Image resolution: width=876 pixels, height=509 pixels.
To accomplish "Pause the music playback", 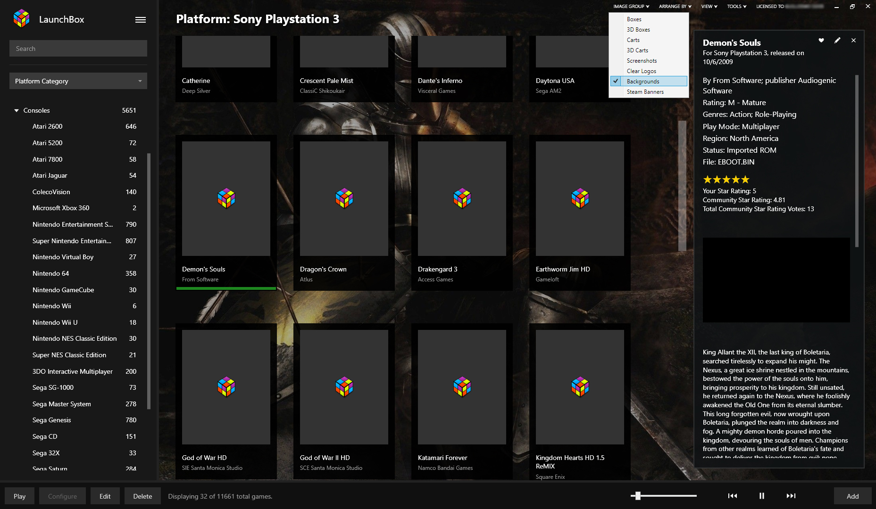I will (x=761, y=496).
